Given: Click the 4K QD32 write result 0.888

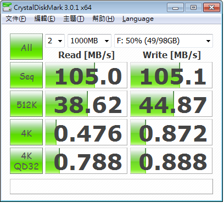Looking at the screenshot, I should tap(171, 161).
